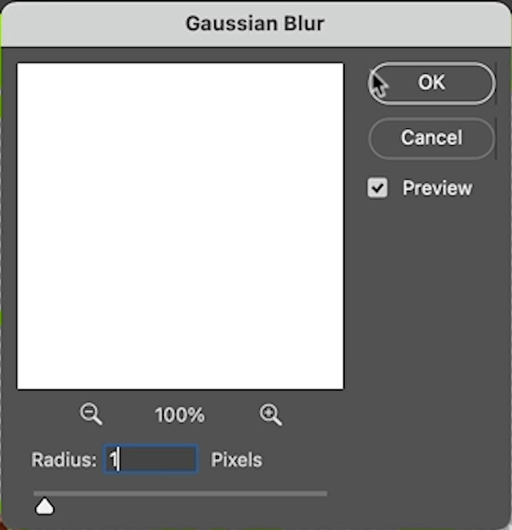Click the white filter preview area
This screenshot has width=512, height=530.
click(x=180, y=226)
